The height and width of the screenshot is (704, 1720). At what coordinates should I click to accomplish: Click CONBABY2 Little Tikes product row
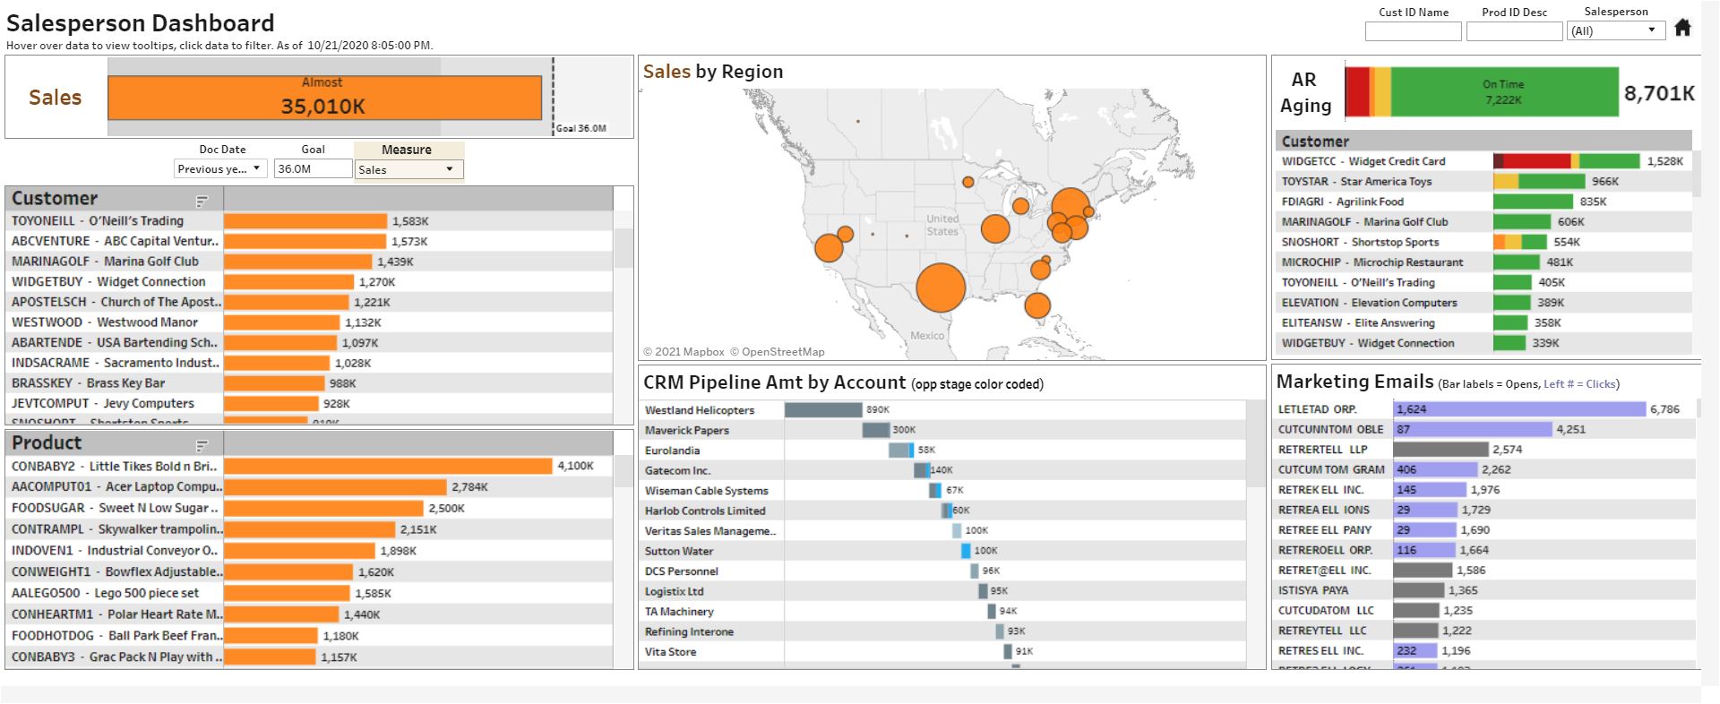pyautogui.click(x=309, y=467)
